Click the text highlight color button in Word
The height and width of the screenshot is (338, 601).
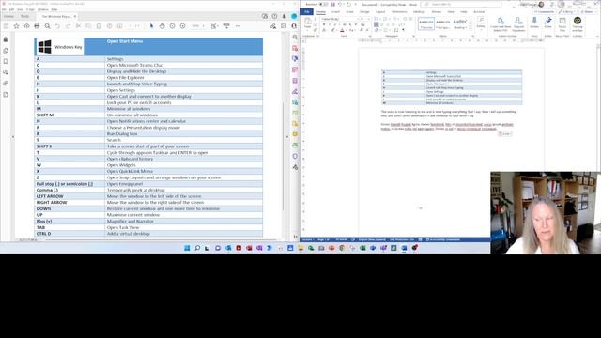[332, 30]
